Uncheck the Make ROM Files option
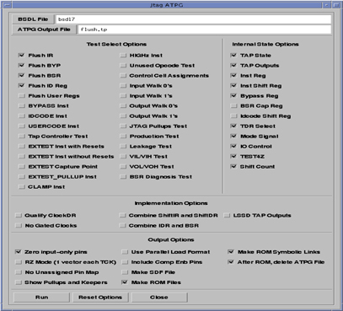343x311 pixels. pyautogui.click(x=125, y=282)
